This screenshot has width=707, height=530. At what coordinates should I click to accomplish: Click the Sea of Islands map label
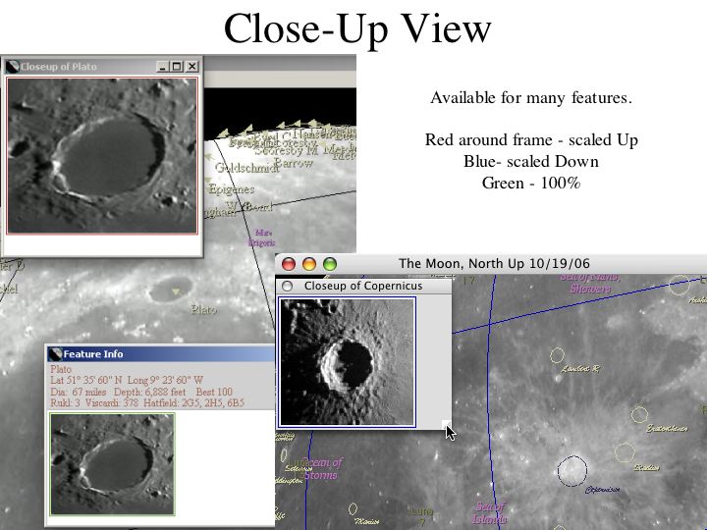click(490, 512)
